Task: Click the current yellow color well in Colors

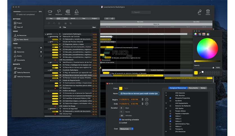Action: click(x=196, y=73)
